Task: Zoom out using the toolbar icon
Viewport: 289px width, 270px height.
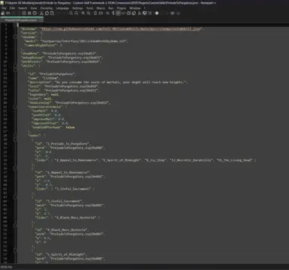Action: click(89, 13)
